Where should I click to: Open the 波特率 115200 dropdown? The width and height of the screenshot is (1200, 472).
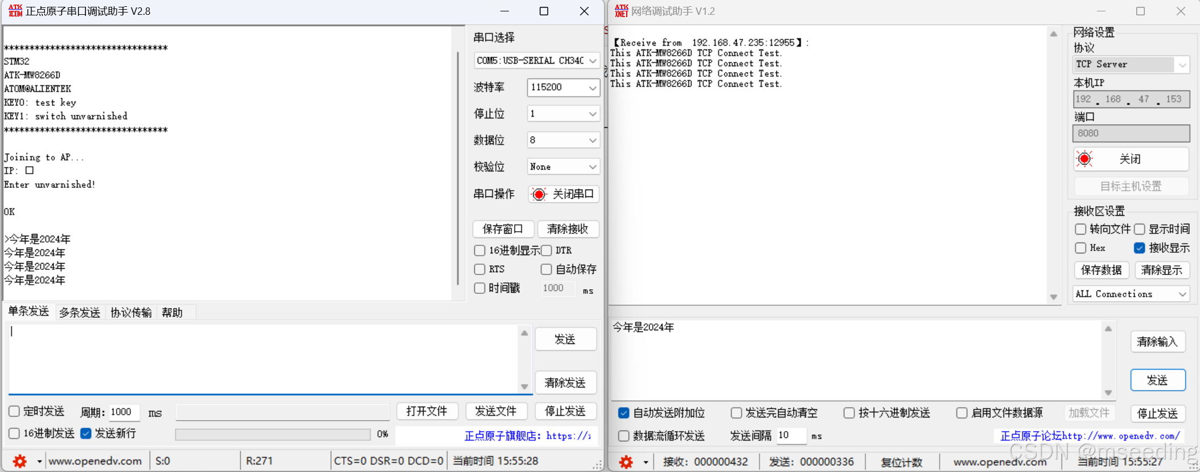pos(563,87)
